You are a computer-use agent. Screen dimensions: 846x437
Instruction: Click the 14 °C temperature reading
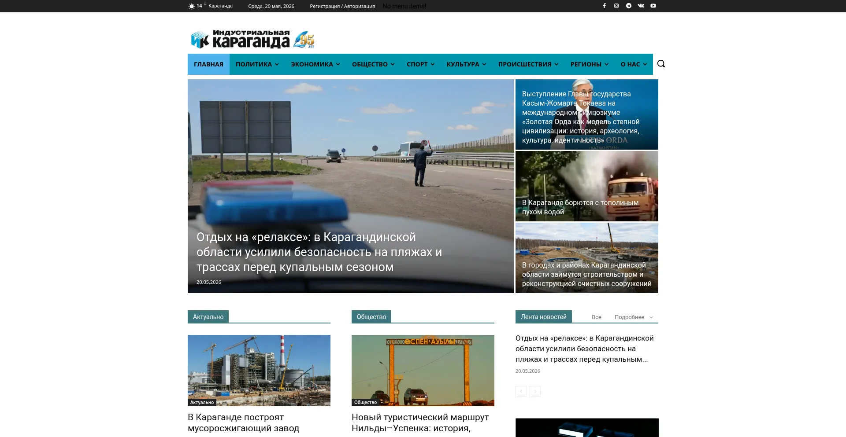[x=201, y=6]
